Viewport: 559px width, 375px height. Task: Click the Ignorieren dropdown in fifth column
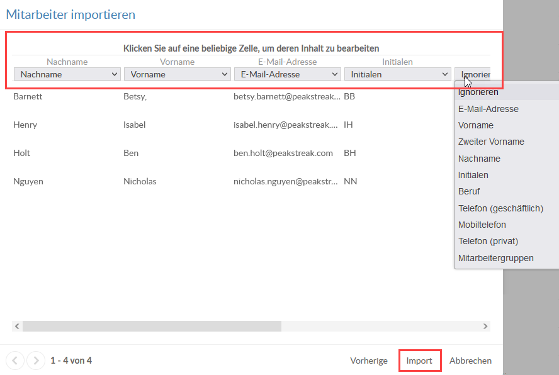(x=473, y=74)
